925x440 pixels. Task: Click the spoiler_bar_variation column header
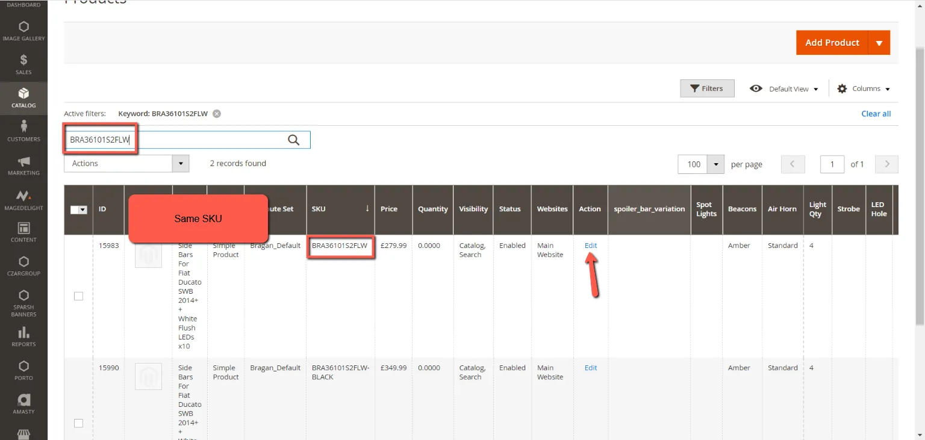[649, 209]
